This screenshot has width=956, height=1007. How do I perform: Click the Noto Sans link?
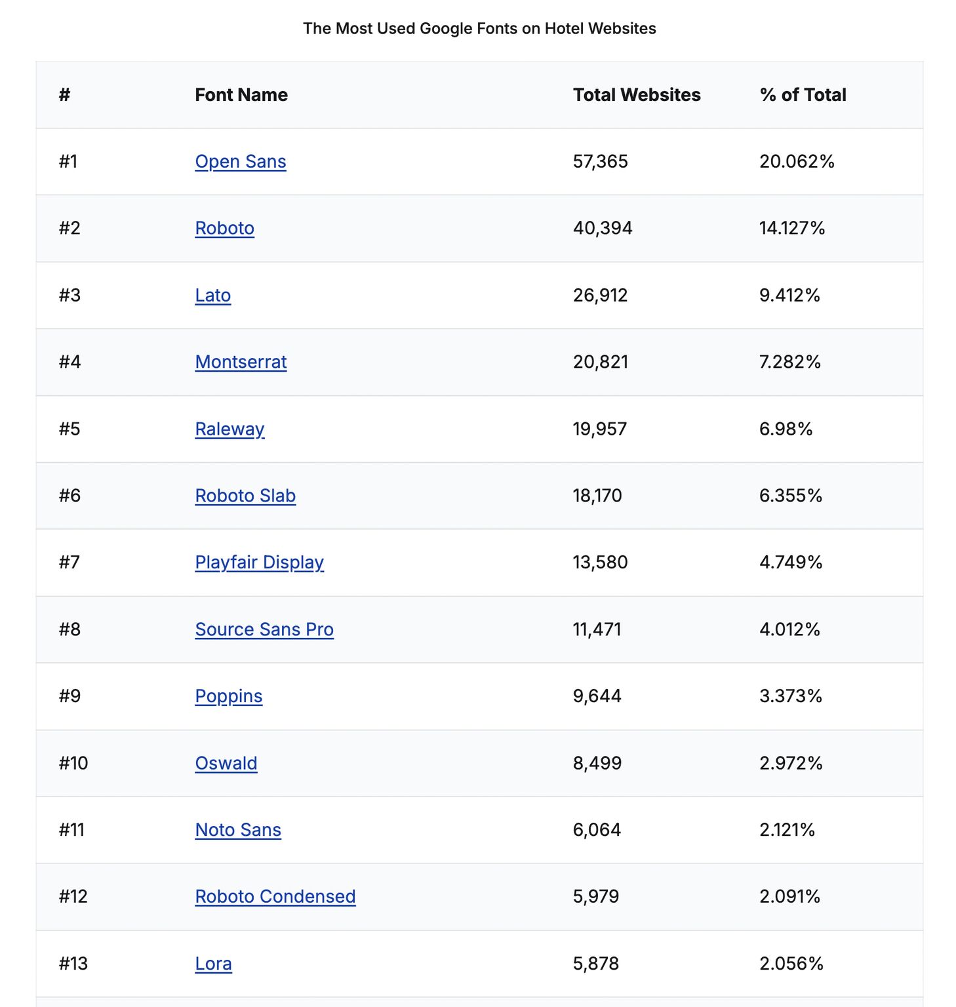tap(238, 830)
